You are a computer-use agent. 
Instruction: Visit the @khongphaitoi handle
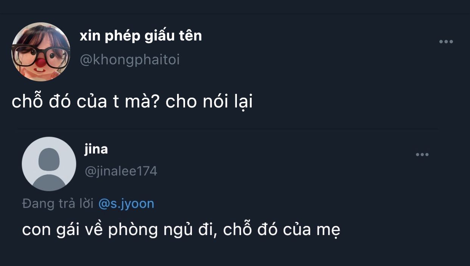[129, 60]
